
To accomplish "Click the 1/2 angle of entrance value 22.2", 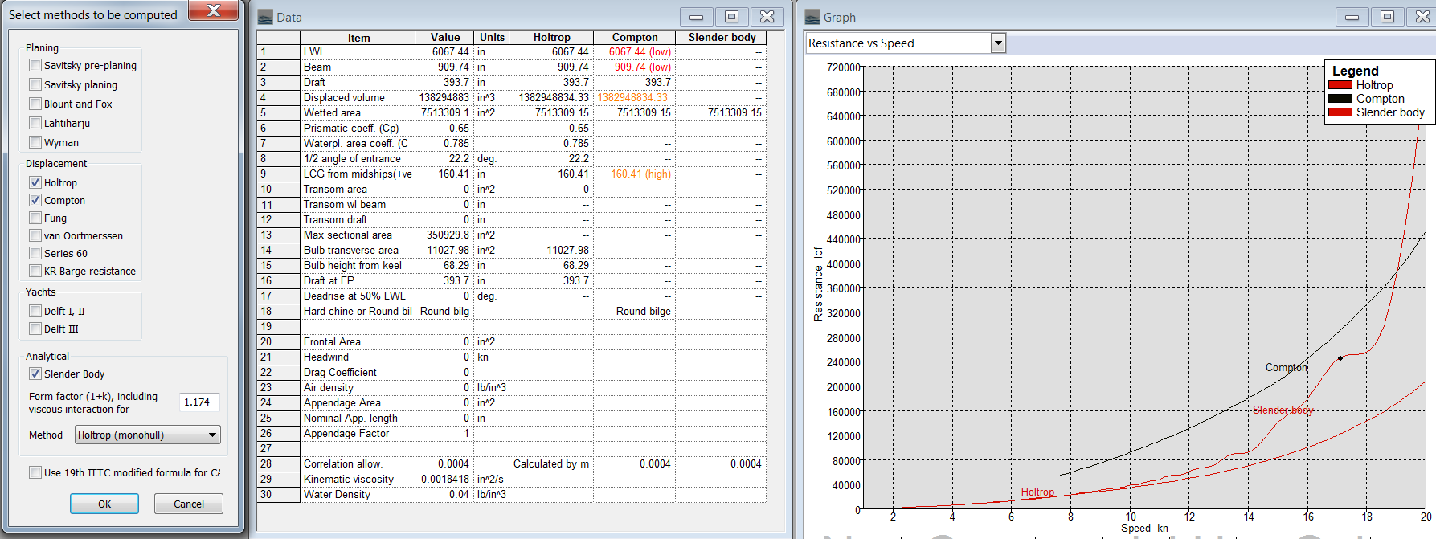I will [444, 159].
